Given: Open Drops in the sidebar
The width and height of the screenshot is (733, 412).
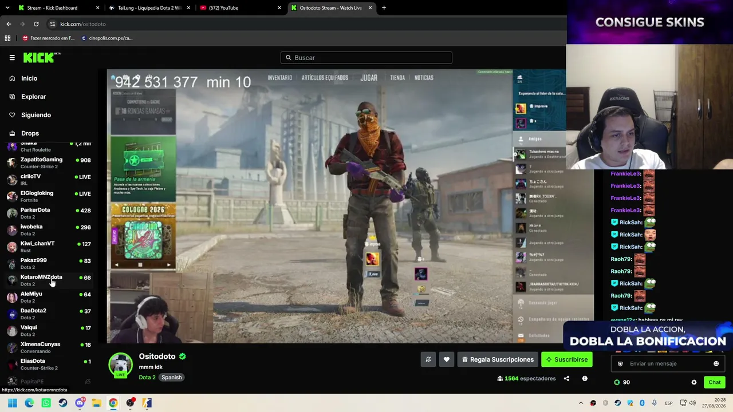Looking at the screenshot, I should (x=30, y=133).
